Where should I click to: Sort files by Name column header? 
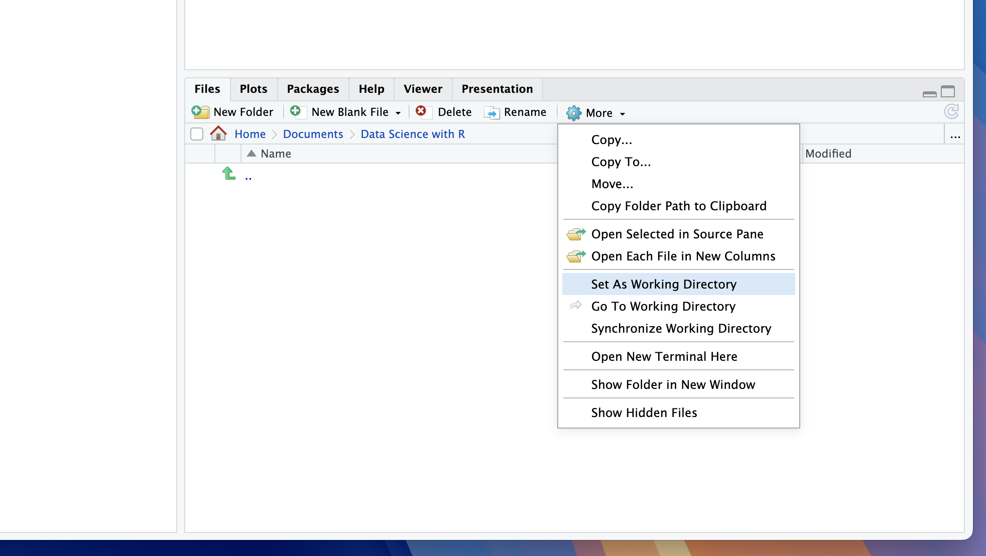tap(276, 154)
